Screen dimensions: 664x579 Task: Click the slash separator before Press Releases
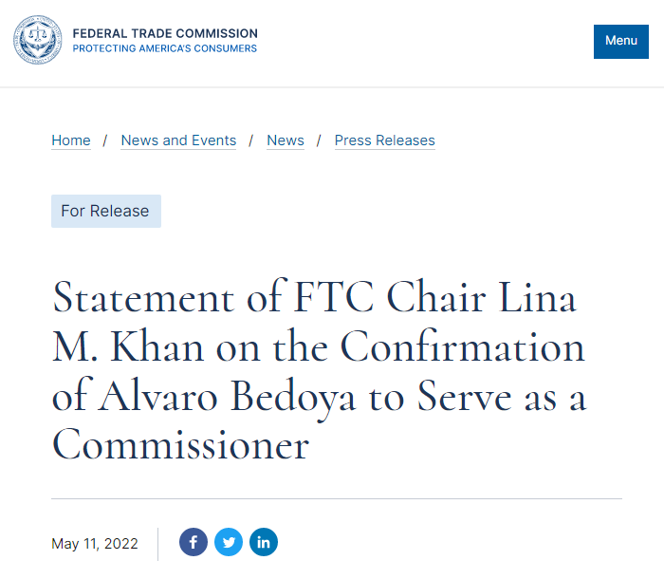320,140
